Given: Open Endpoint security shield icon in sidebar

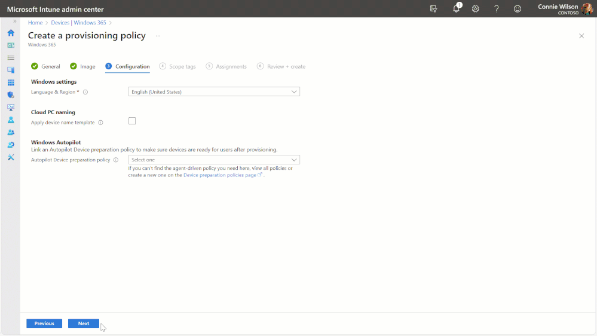Looking at the screenshot, I should 11,95.
